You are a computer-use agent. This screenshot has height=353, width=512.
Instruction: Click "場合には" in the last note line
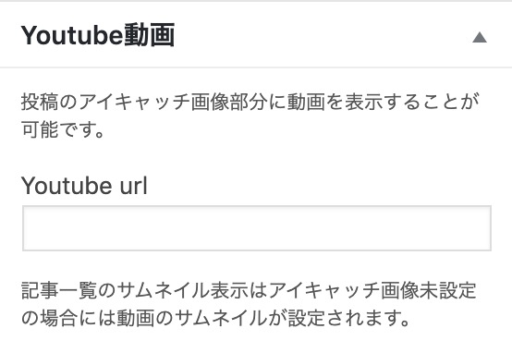(x=78, y=318)
